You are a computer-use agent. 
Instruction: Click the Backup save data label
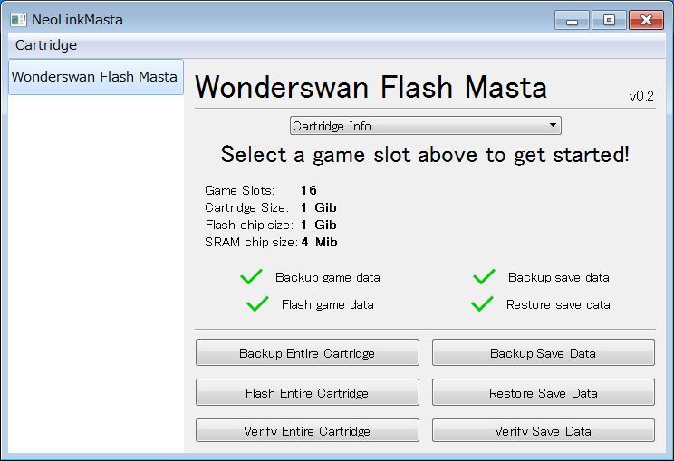(x=558, y=277)
